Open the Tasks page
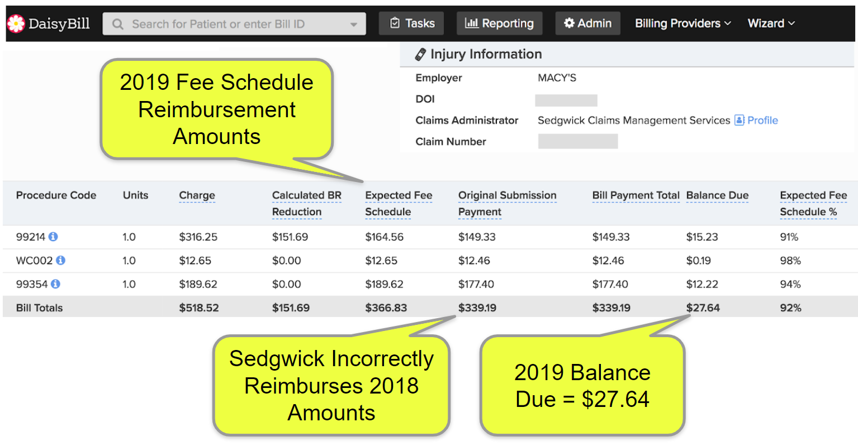This screenshot has width=858, height=446. click(x=411, y=23)
